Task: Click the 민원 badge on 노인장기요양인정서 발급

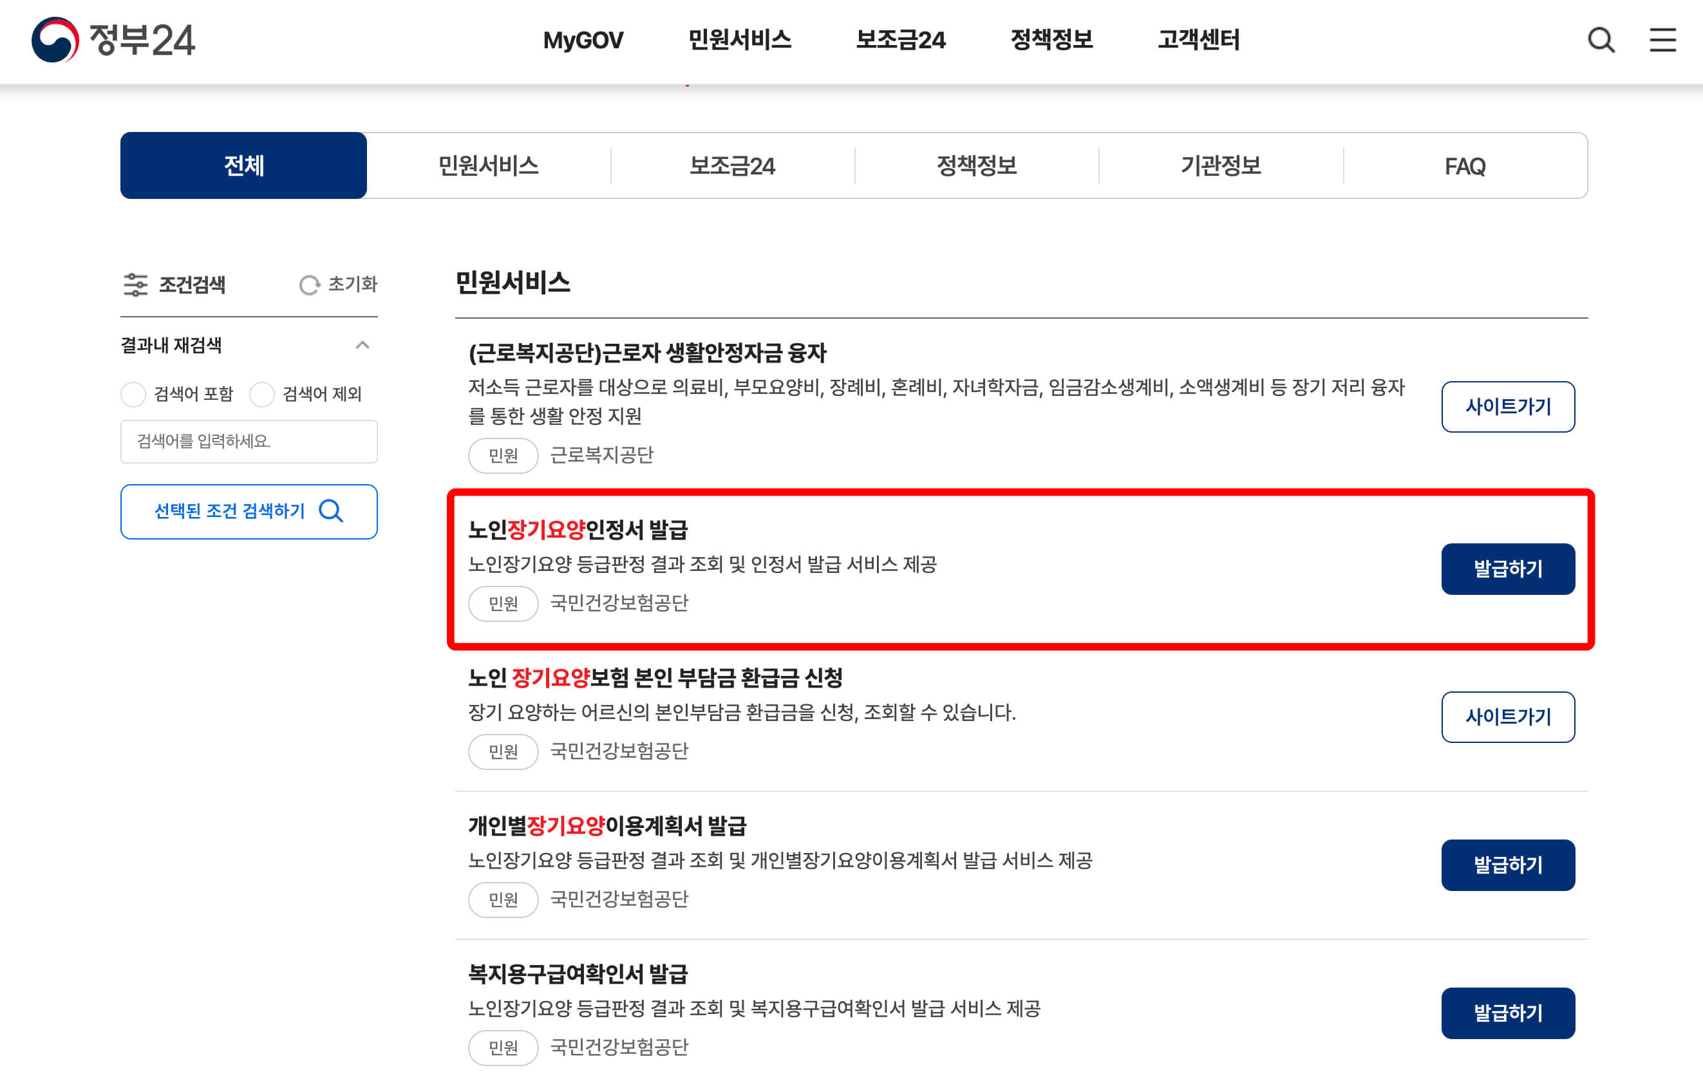Action: 503,603
